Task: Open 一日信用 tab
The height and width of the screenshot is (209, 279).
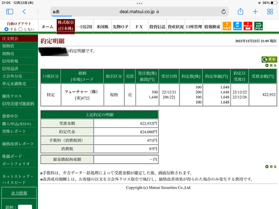Action: [84, 27]
